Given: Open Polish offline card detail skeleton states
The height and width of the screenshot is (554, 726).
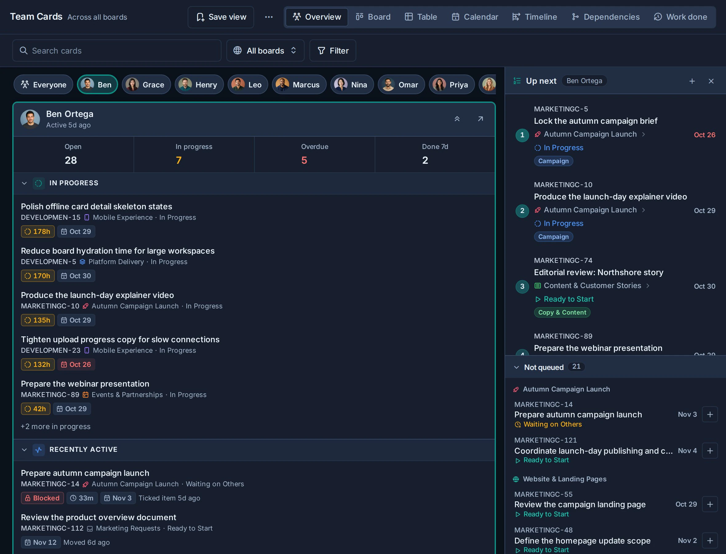Looking at the screenshot, I should pyautogui.click(x=97, y=207).
